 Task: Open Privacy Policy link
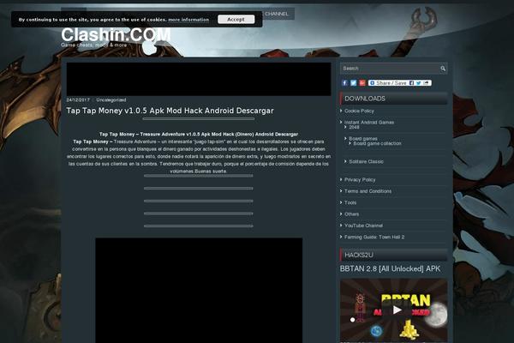point(360,179)
